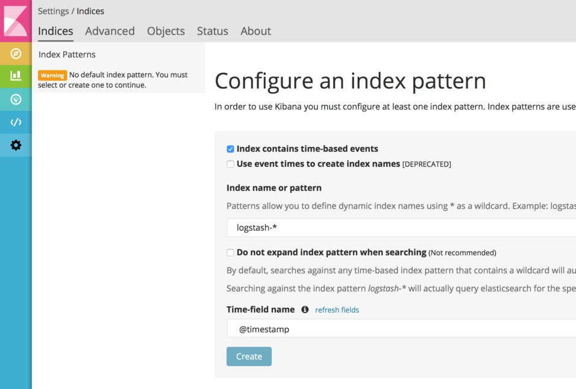Screen dimensions: 576x389
Task: Click the Configure an index pattern heading
Action: click(351, 81)
